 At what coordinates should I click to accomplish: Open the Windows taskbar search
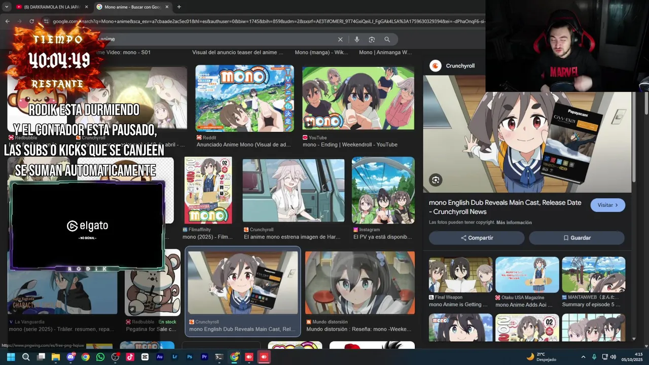tap(26, 357)
